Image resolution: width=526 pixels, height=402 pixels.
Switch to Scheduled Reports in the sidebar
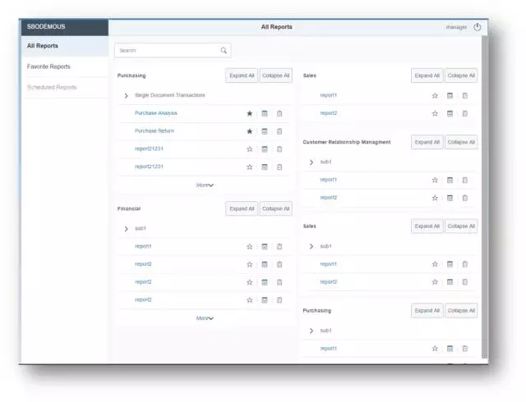(52, 87)
